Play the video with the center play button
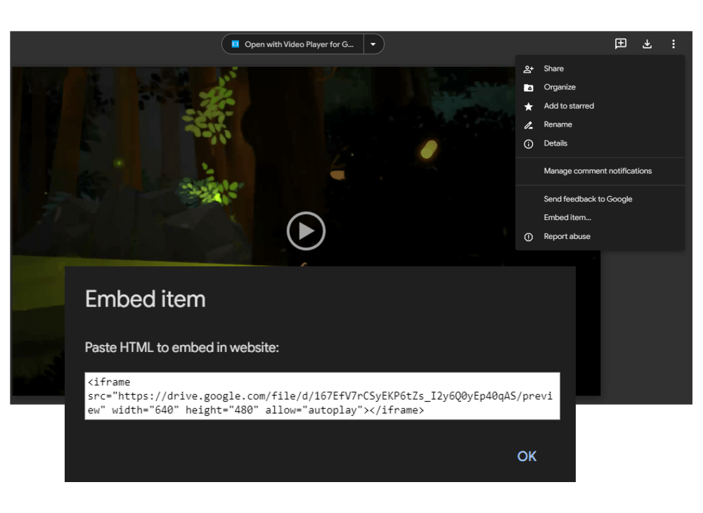703x513 pixels. click(x=306, y=230)
